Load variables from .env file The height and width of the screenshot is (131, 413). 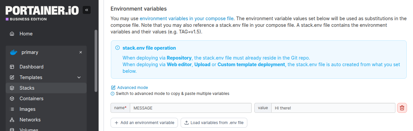pyautogui.click(x=214, y=123)
